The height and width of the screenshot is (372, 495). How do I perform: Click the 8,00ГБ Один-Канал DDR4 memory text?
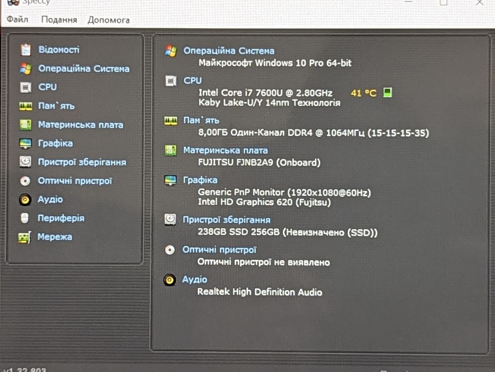tap(314, 133)
